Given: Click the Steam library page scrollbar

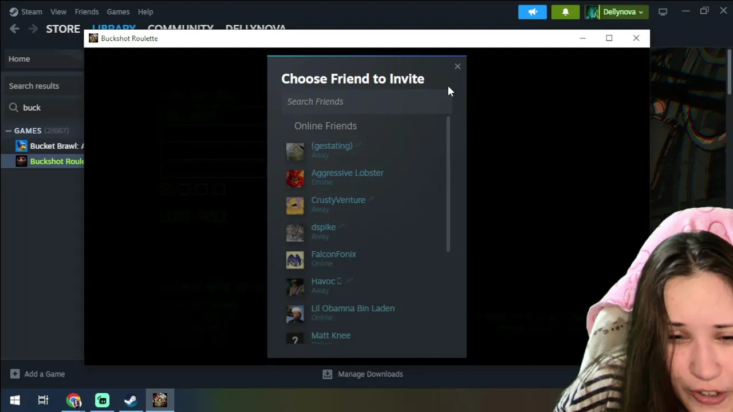Looking at the screenshot, I should 730,71.
